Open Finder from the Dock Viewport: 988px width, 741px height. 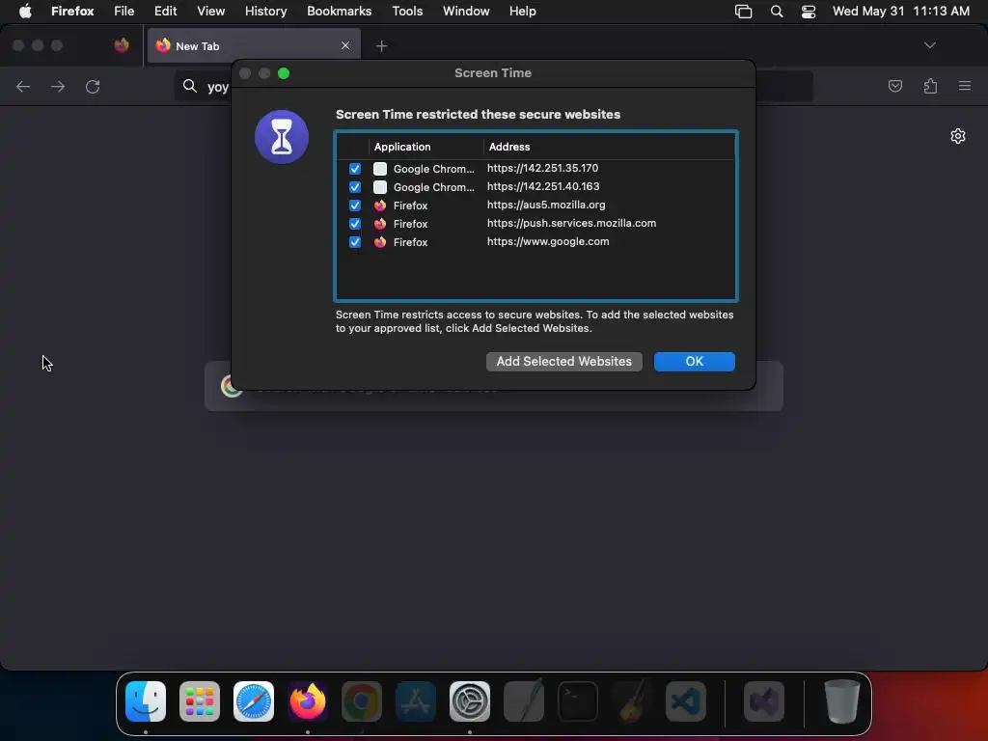146,701
